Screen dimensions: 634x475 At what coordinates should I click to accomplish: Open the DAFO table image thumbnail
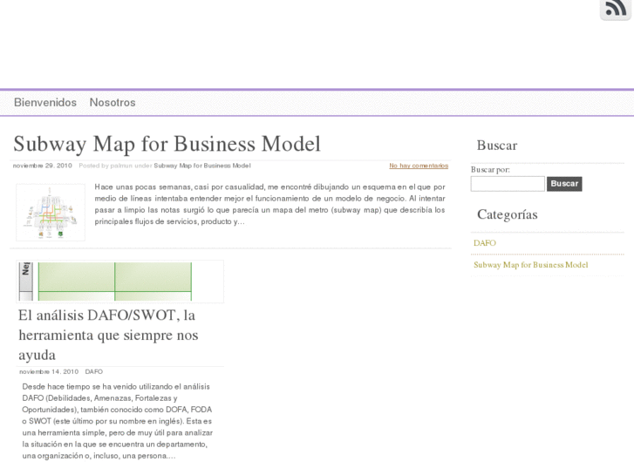point(119,282)
